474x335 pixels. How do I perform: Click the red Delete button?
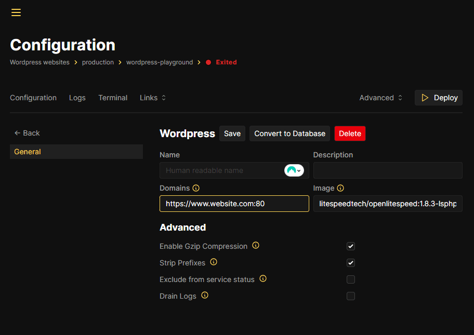tap(350, 133)
